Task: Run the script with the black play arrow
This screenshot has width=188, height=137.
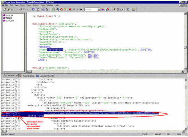Action: (x=81, y=9)
